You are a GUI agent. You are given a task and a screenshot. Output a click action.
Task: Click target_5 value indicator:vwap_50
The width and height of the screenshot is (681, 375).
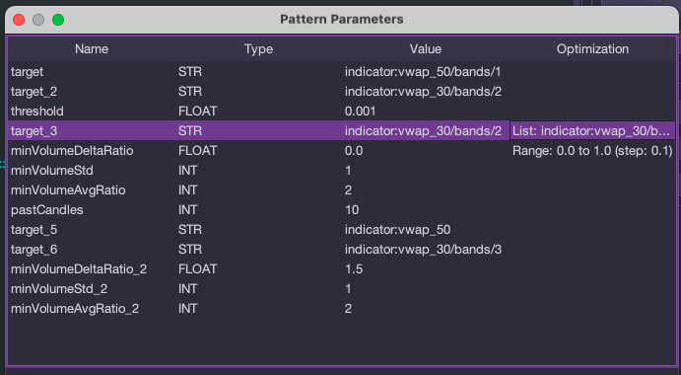point(397,229)
